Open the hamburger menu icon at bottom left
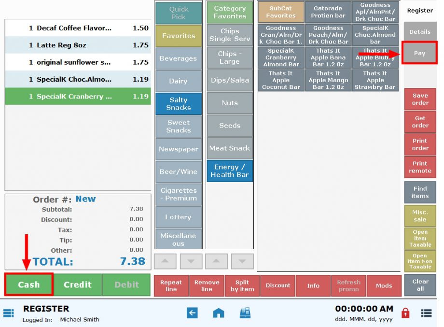The height and width of the screenshot is (327, 444). 8,313
